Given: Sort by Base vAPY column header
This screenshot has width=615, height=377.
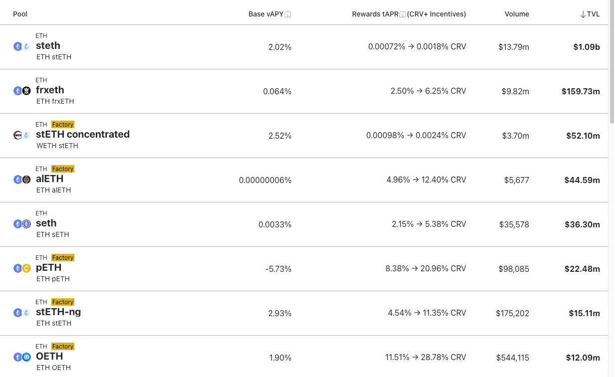Looking at the screenshot, I should (266, 14).
